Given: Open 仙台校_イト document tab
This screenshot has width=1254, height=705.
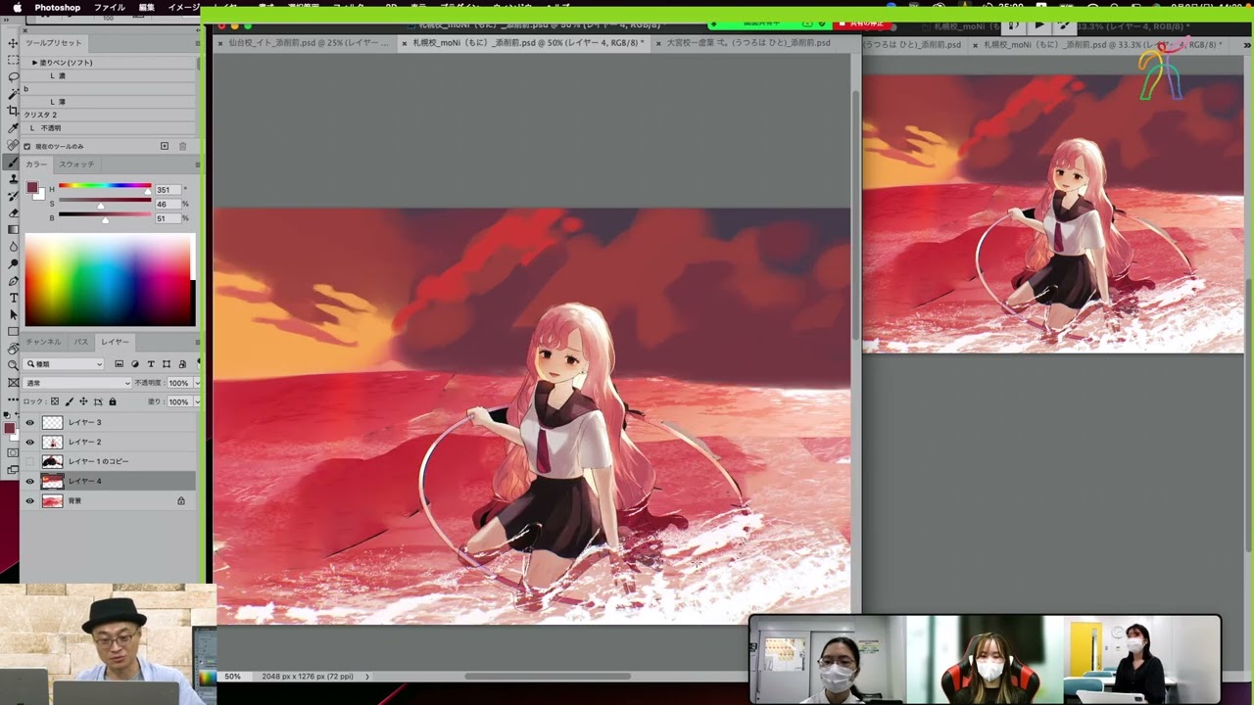Looking at the screenshot, I should pyautogui.click(x=307, y=43).
